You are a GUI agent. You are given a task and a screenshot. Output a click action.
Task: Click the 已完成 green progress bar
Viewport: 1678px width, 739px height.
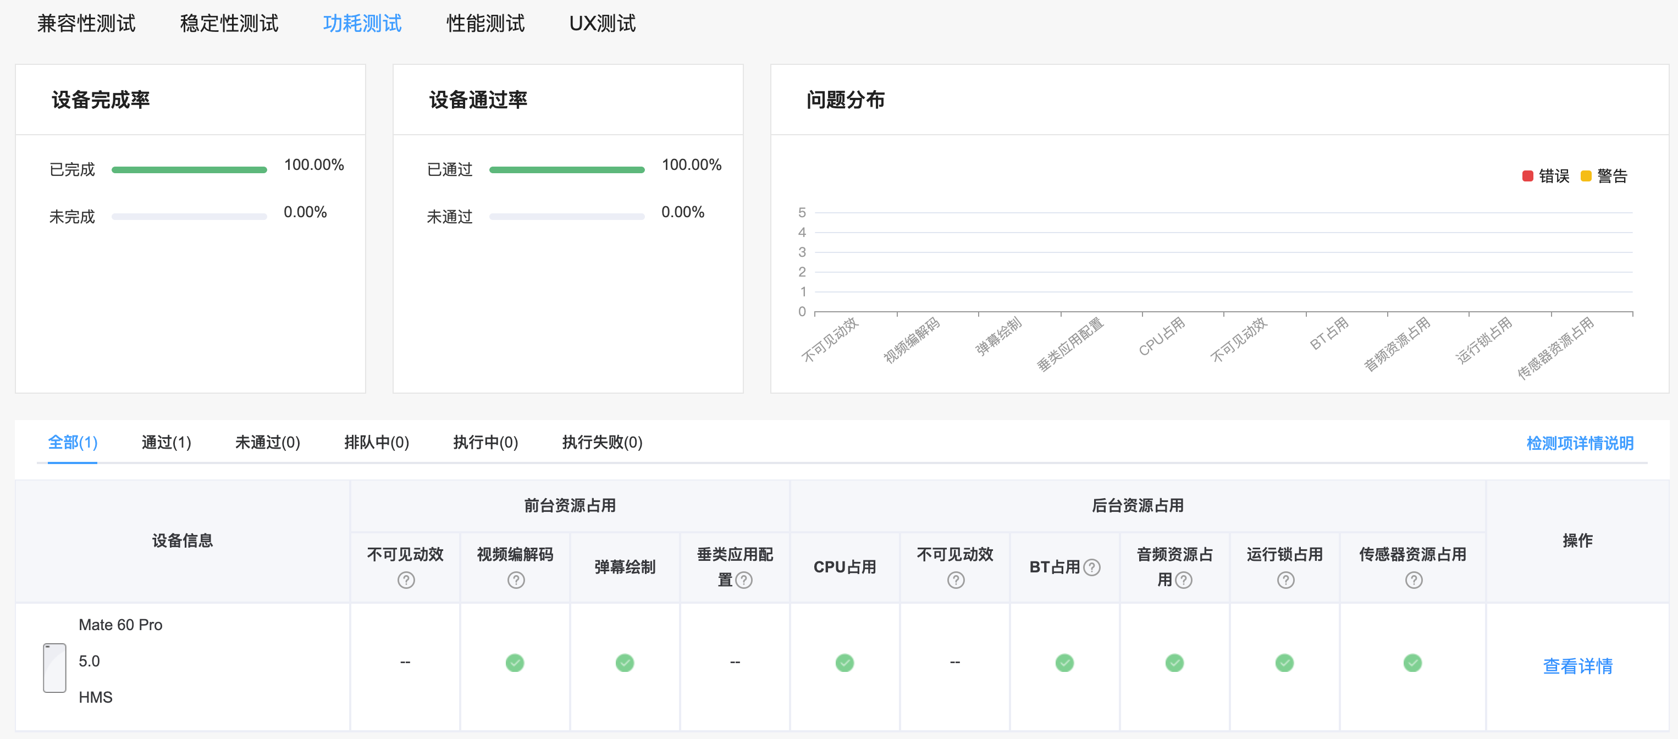pyautogui.click(x=189, y=169)
